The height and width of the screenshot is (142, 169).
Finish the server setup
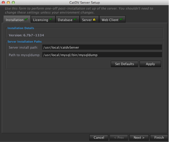159,138
